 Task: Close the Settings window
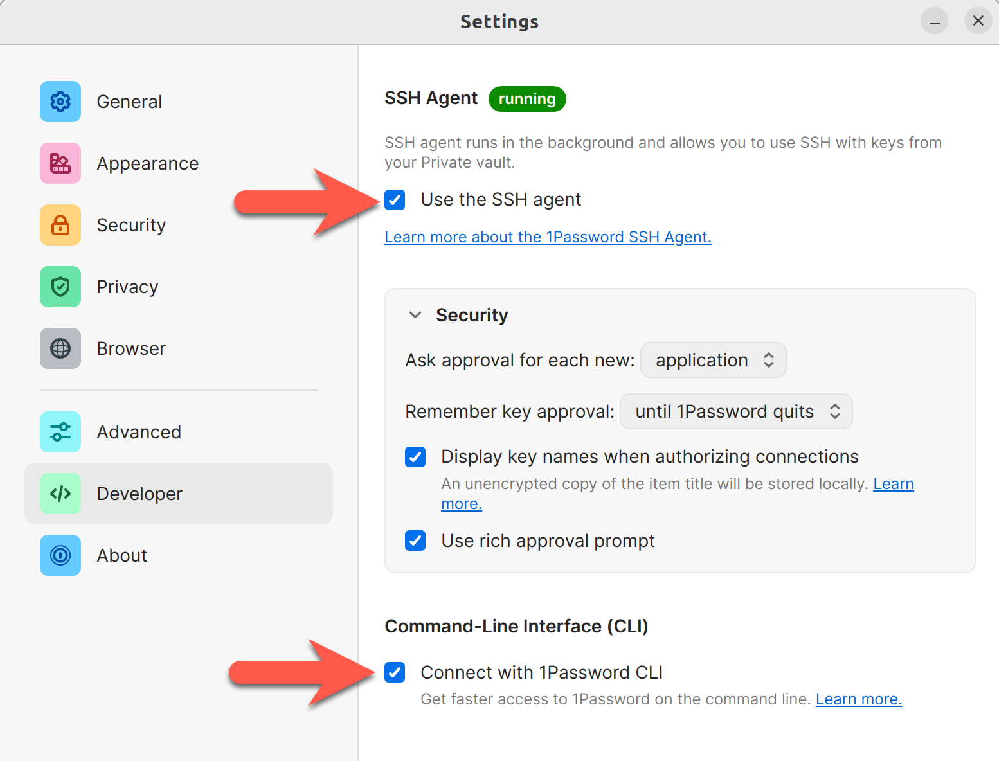978,21
